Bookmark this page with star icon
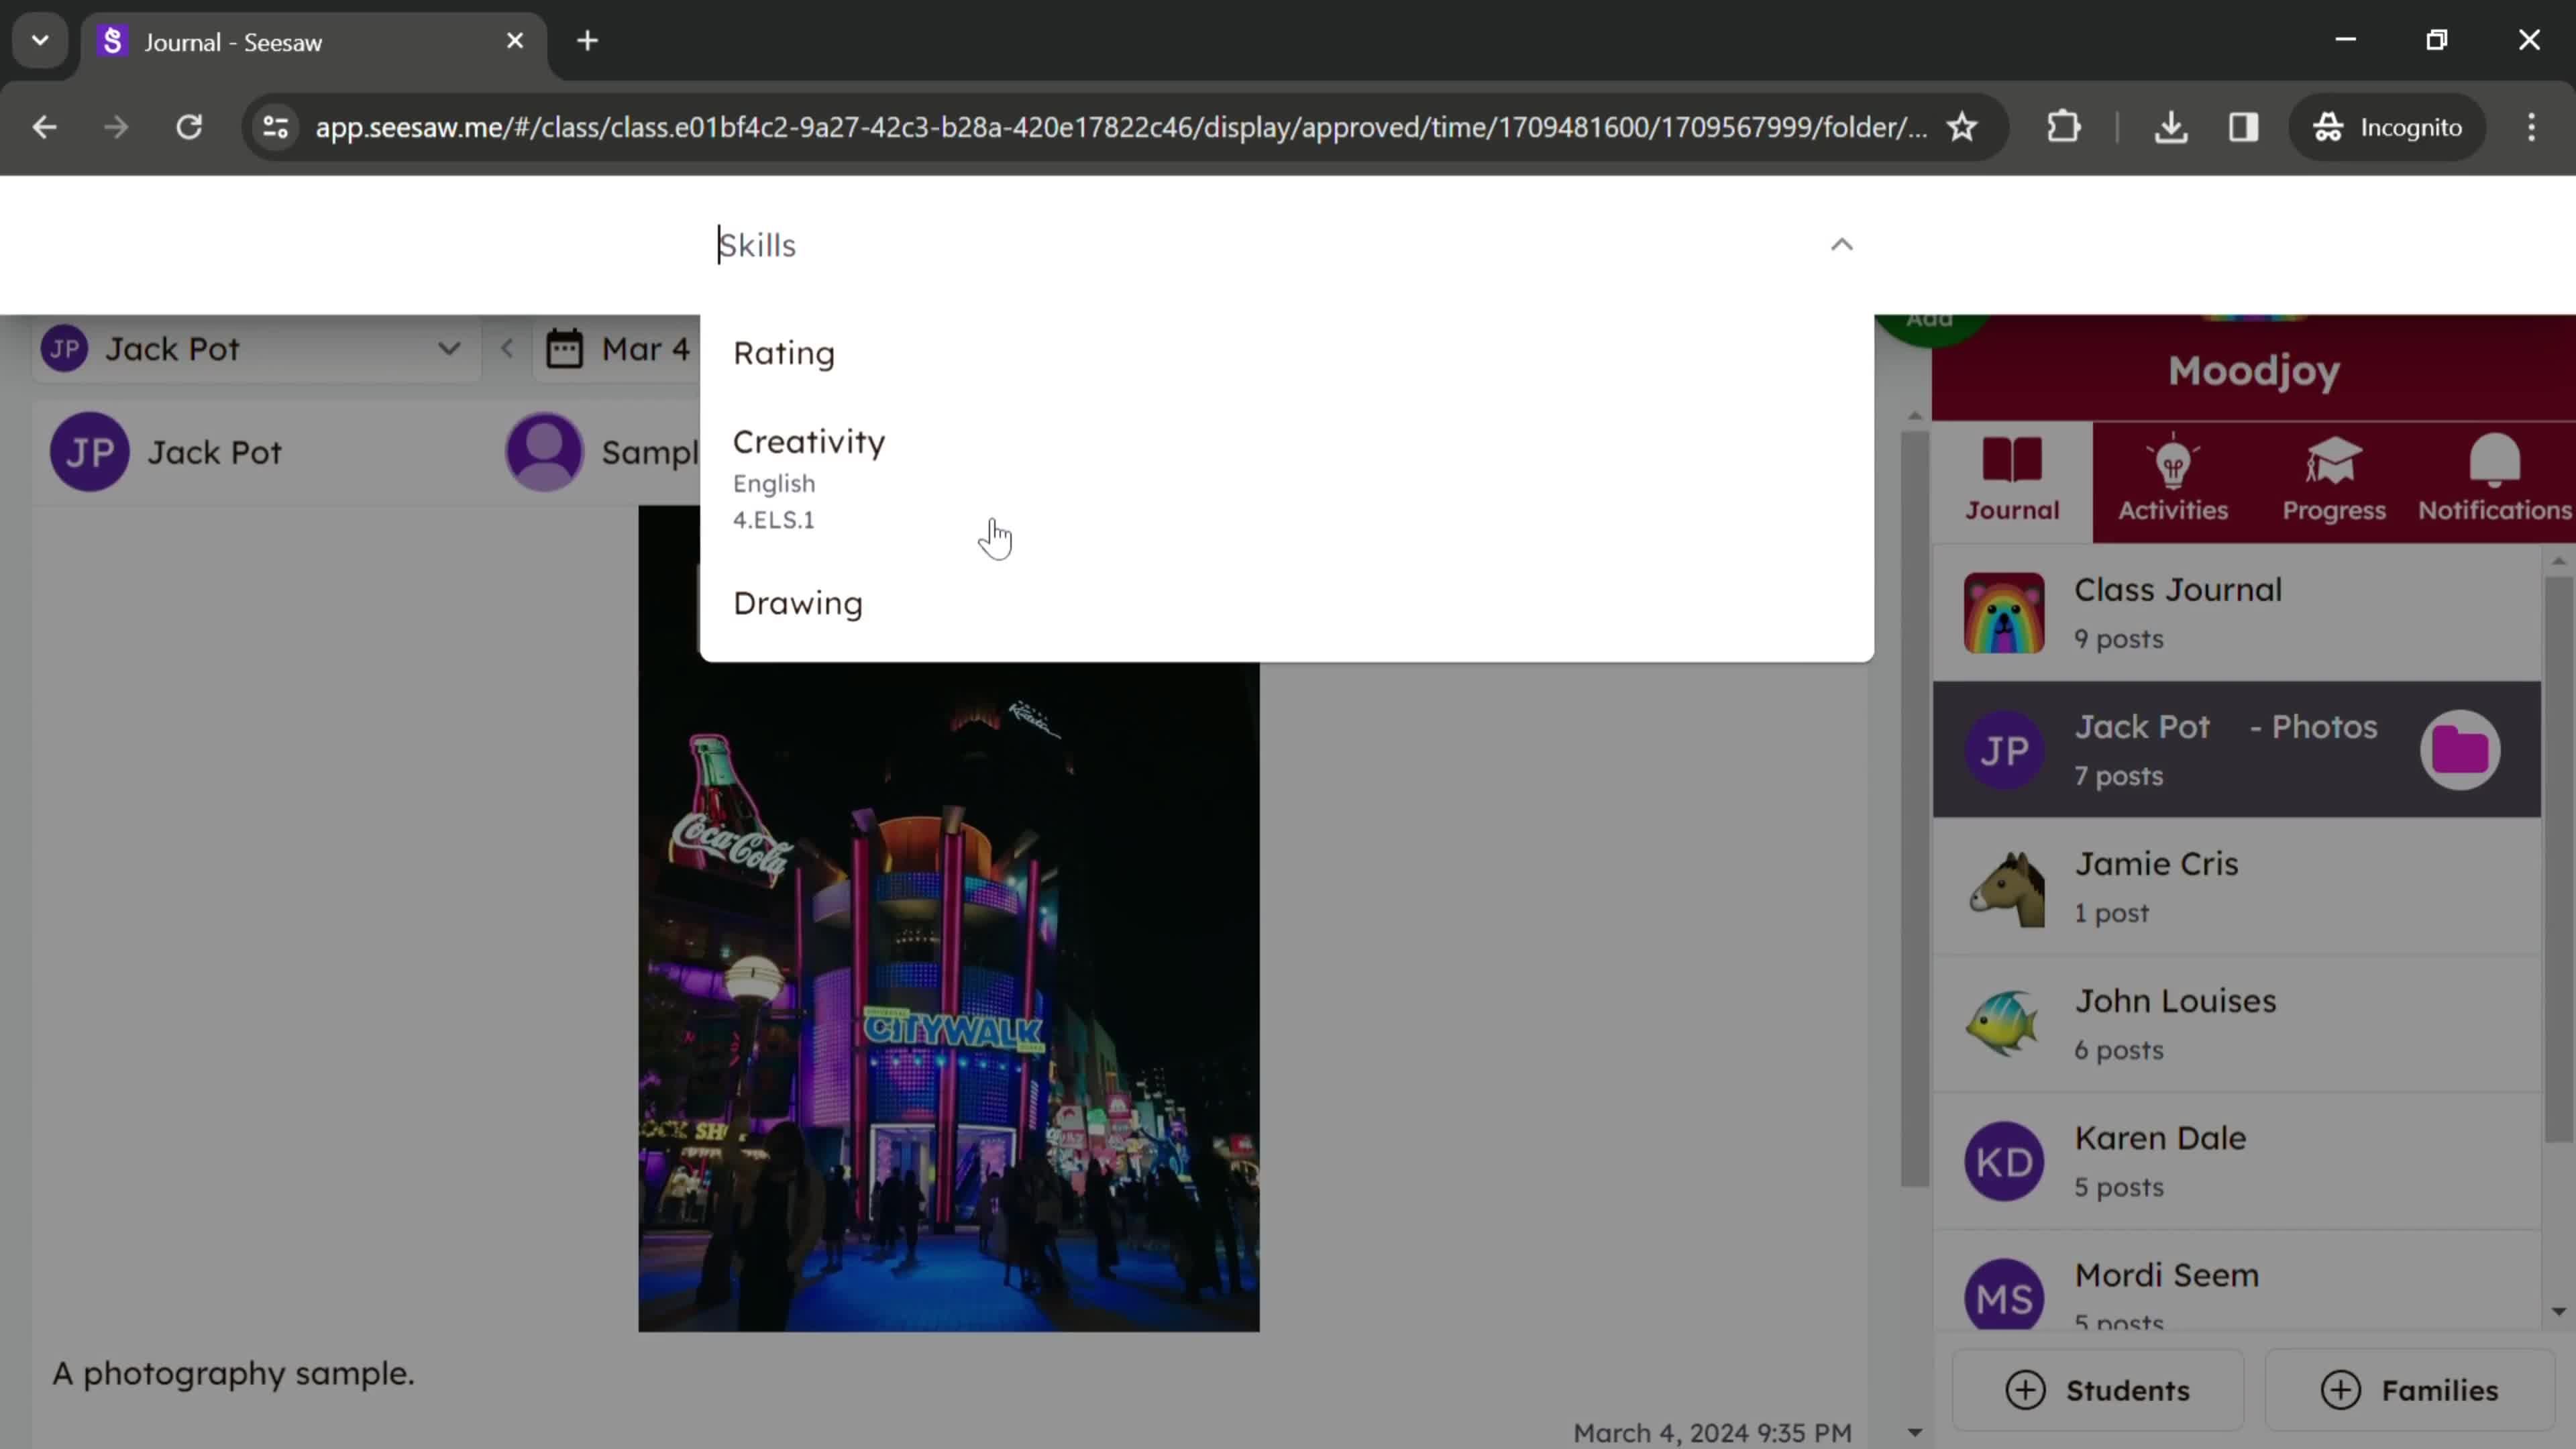2576x1449 pixels. point(1962,127)
